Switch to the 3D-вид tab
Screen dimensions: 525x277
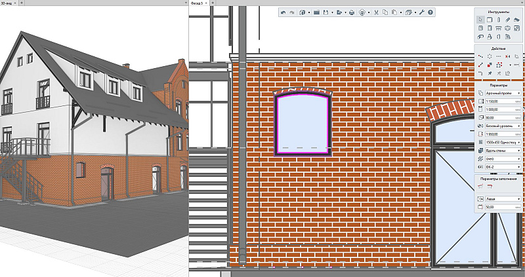(x=9, y=3)
